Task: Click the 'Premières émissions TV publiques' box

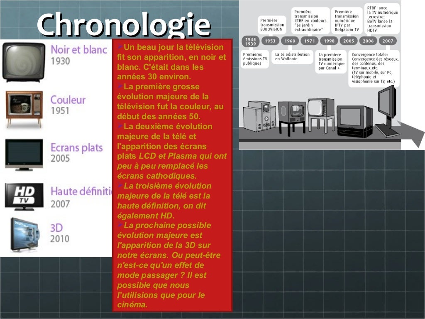Action: pos(255,59)
